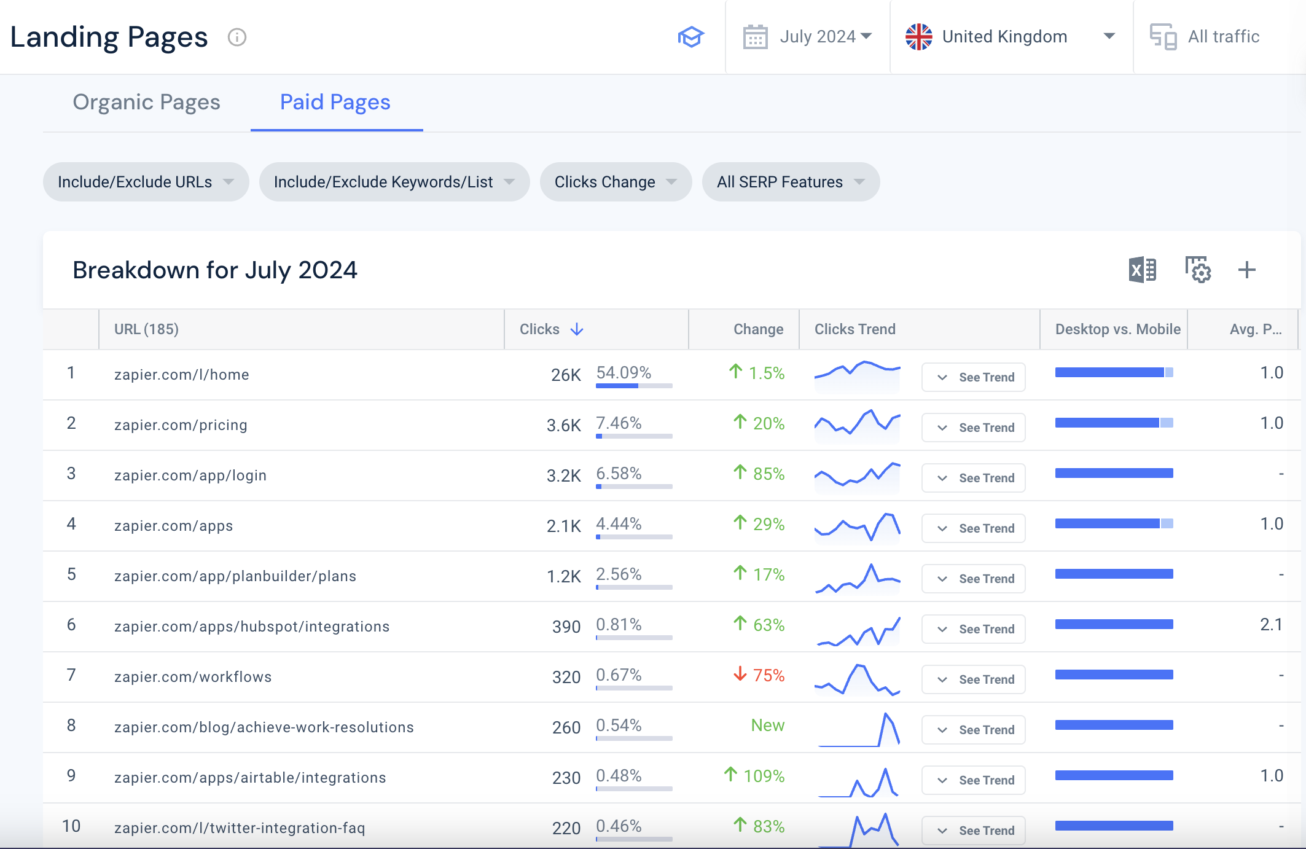Expand See Trend for zapier.com/l/home
Screen dimensions: 1306x849
(974, 377)
